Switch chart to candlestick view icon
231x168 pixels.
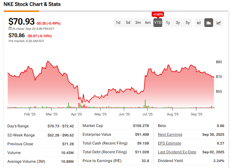click(x=199, y=23)
